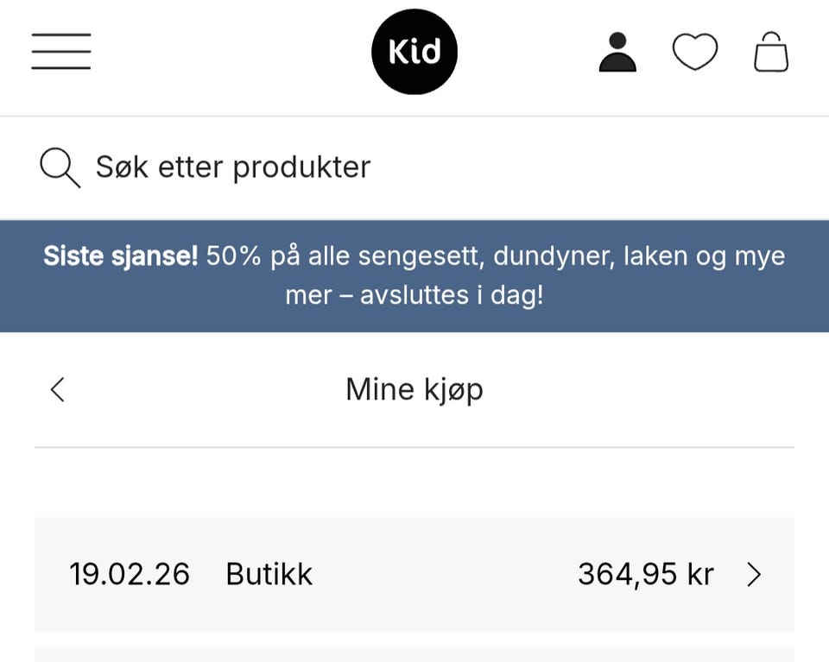The height and width of the screenshot is (662, 829).
Task: Open the 'Siste sjanse!' promo banner
Action: click(414, 276)
